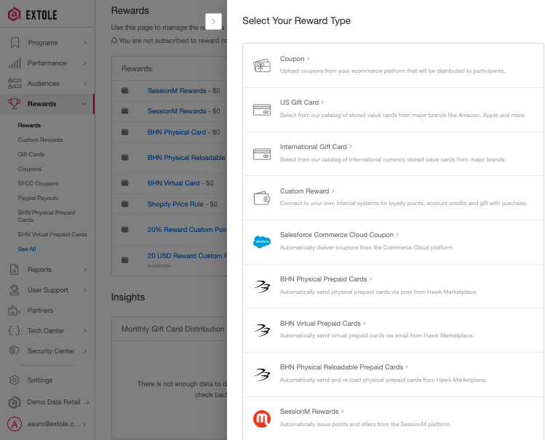The width and height of the screenshot is (545, 440).
Task: Click the notification bell icon
Action: point(114,41)
